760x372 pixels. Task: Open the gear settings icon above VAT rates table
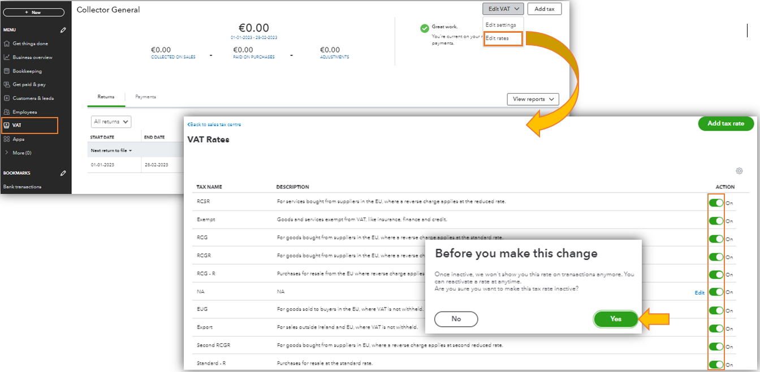[739, 171]
